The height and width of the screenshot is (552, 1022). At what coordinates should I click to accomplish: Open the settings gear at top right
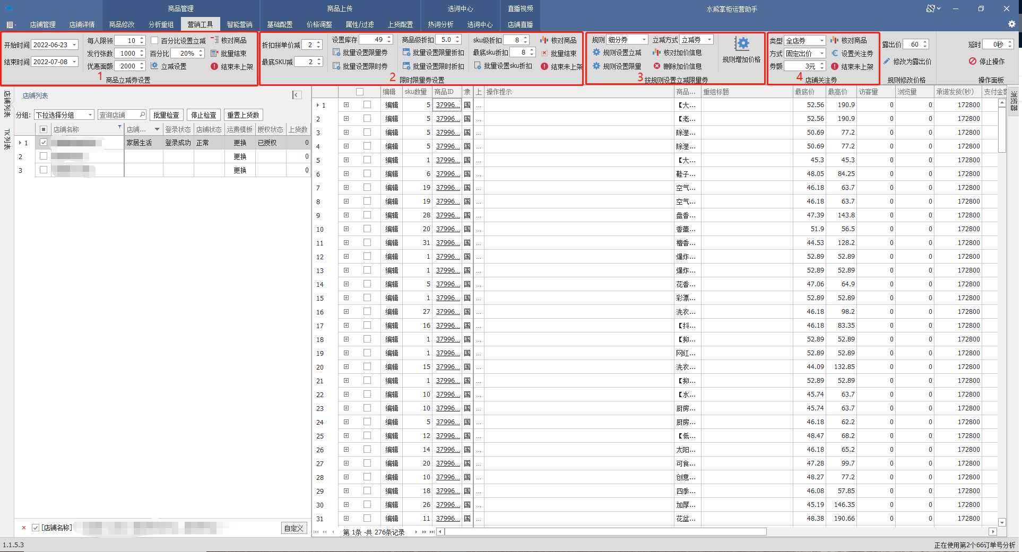[1011, 24]
